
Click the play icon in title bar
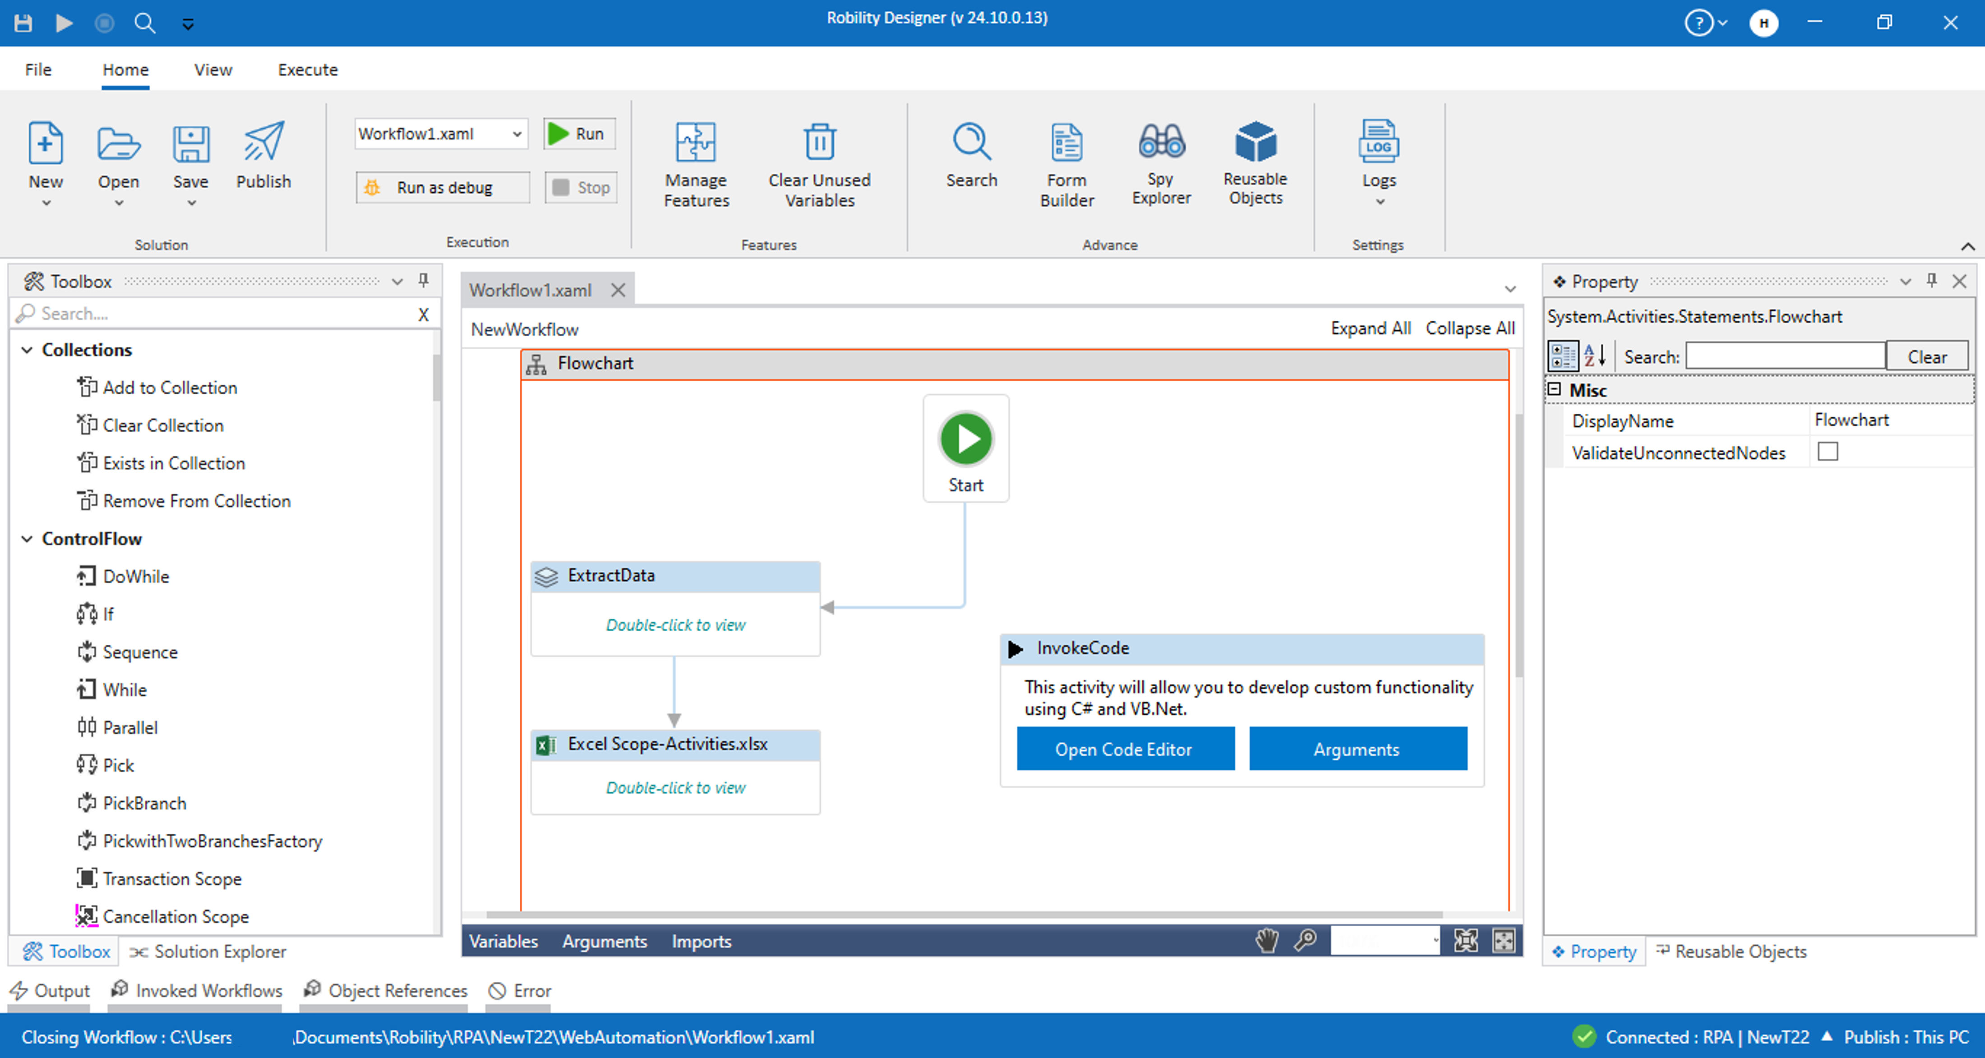click(64, 23)
